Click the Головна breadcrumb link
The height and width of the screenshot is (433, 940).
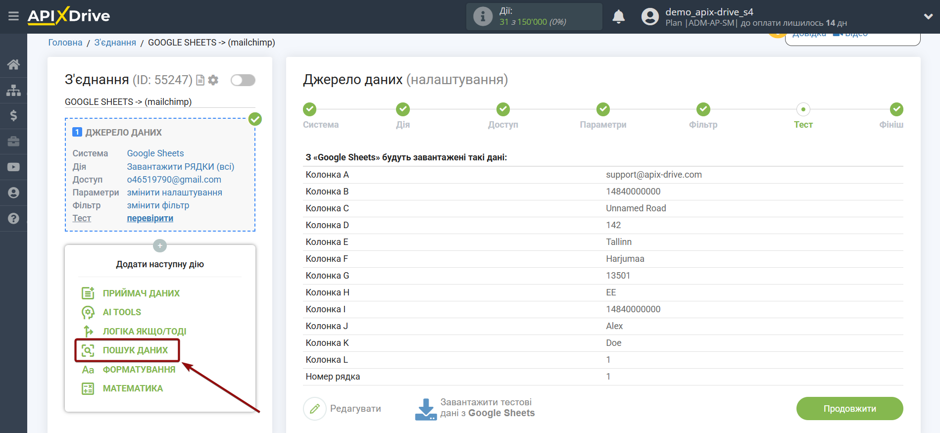(x=65, y=43)
